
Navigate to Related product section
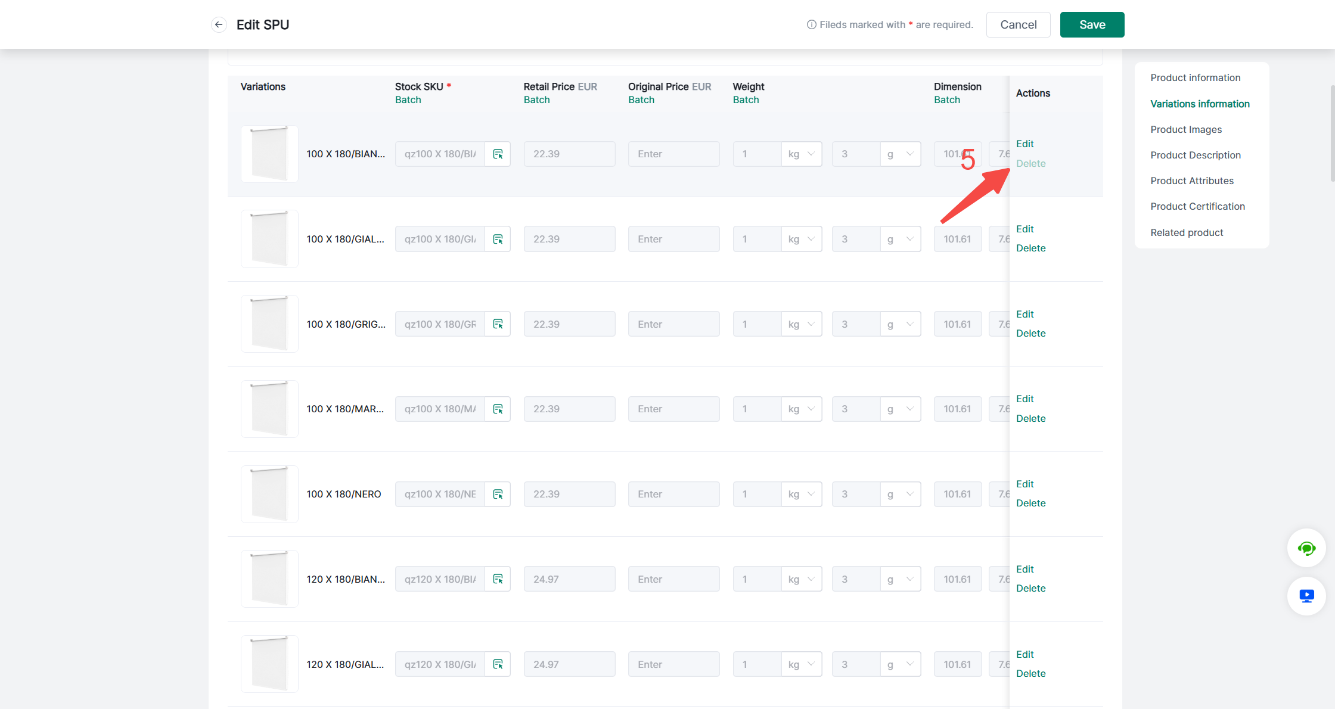(1186, 232)
